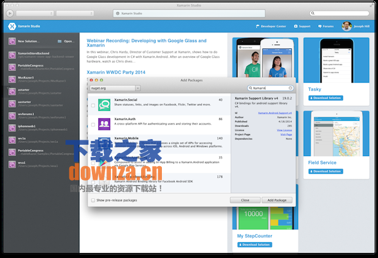Image resolution: width=378 pixels, height=258 pixels.
Task: Open the iphoneweb1 solution icon
Action: coord(12,128)
